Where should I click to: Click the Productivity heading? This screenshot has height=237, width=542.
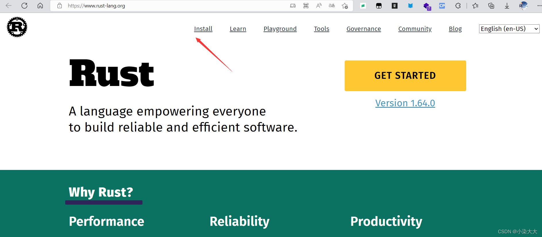[386, 222]
